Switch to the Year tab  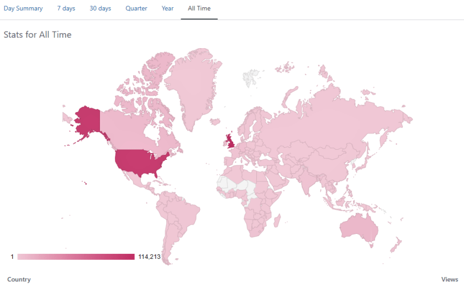[167, 9]
